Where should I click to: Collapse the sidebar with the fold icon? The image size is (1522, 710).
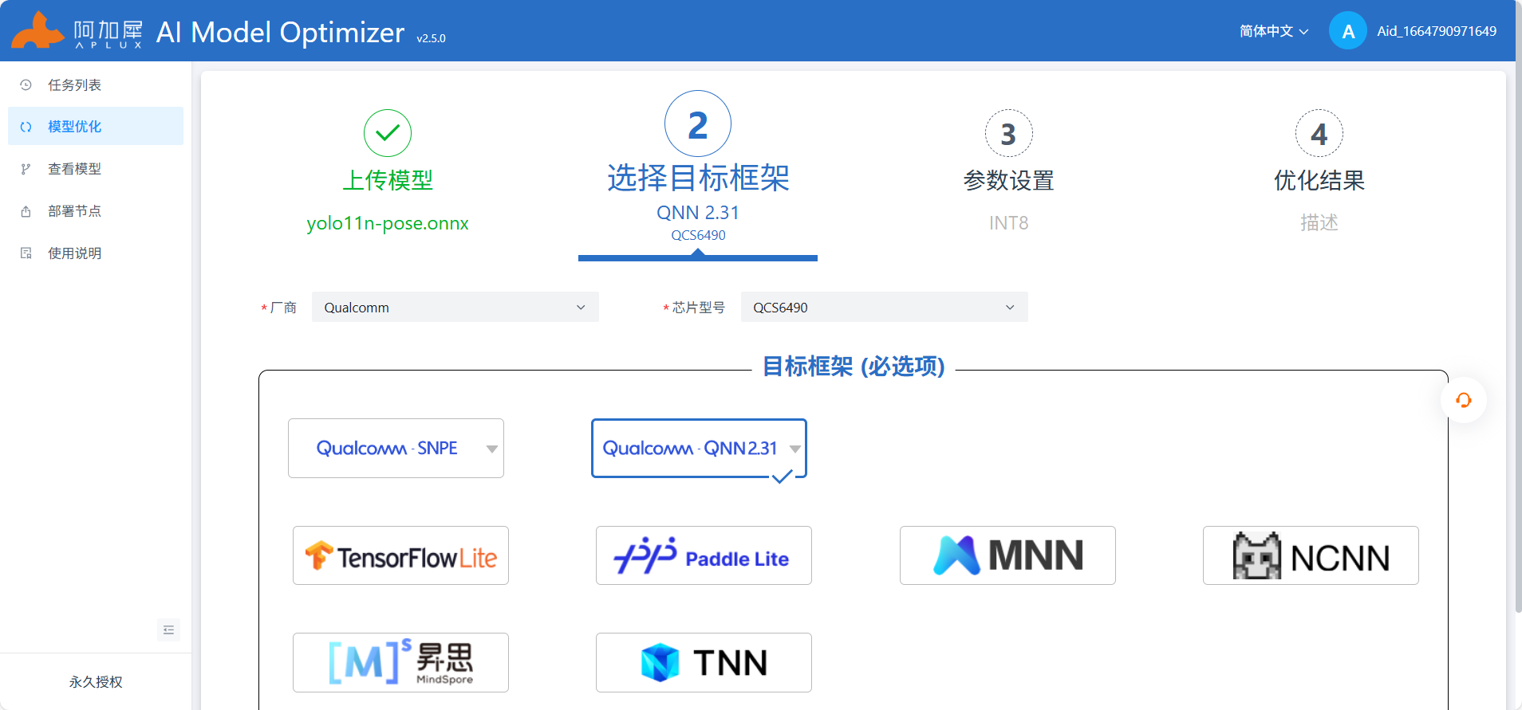[168, 630]
